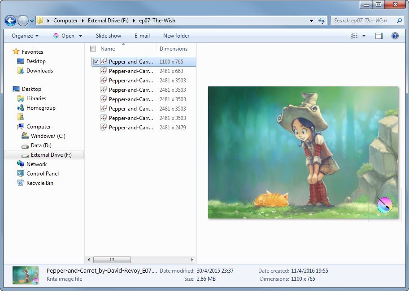Click the Date created value 11/4/2016 19:55
The width and height of the screenshot is (409, 291).
click(x=309, y=271)
